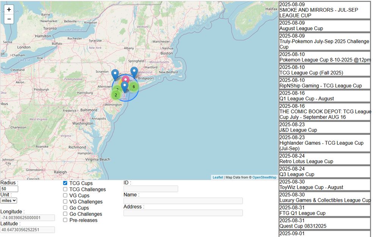
Task: Click into the Longitude field
Action: coord(28,218)
